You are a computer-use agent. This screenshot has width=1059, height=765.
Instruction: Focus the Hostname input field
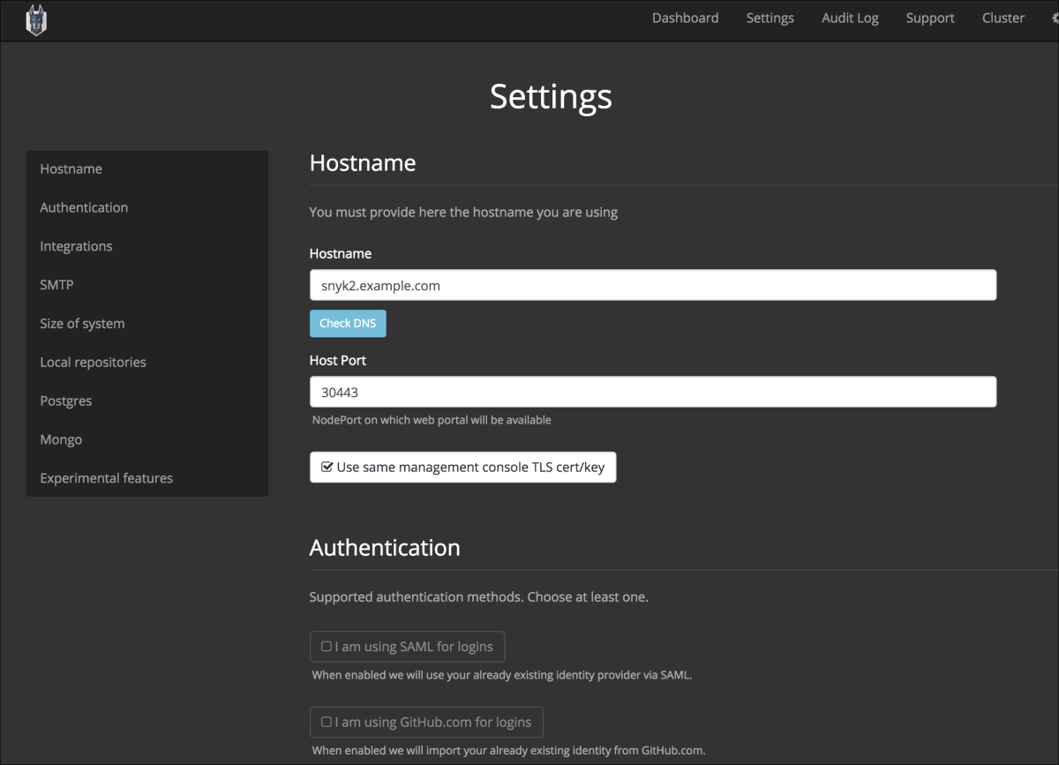coord(653,285)
